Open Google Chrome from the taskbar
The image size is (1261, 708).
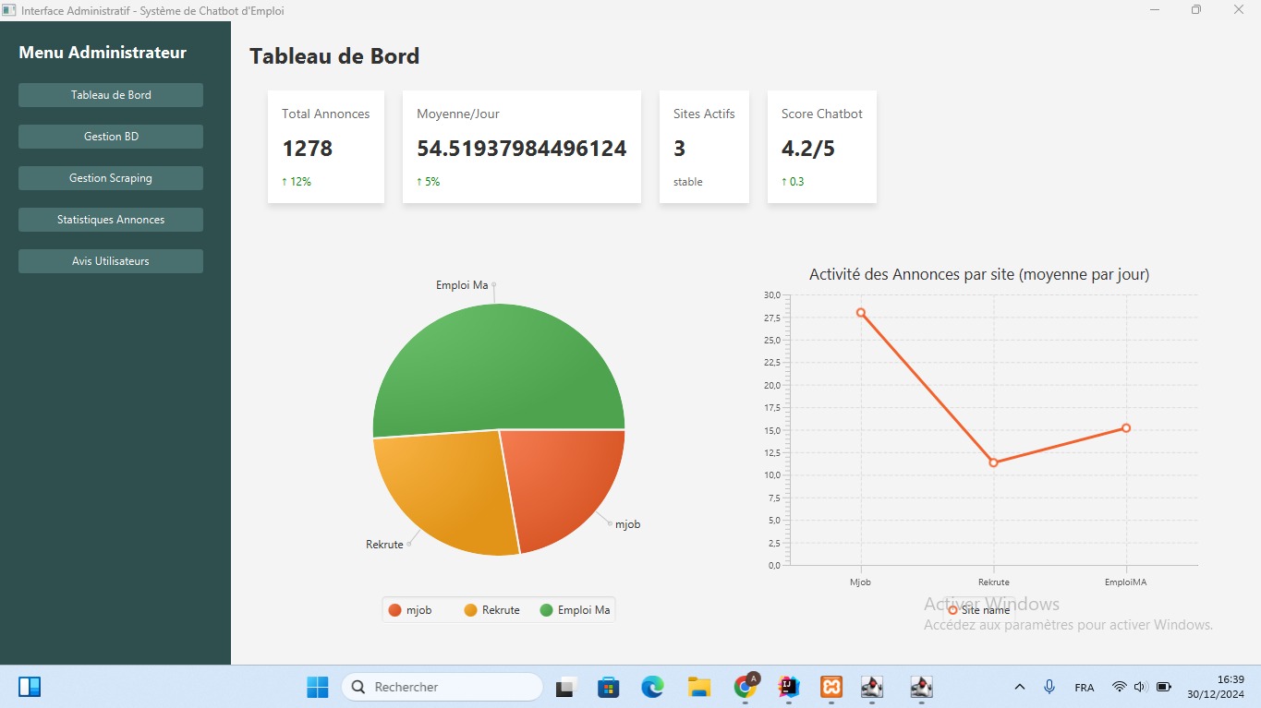coord(745,687)
